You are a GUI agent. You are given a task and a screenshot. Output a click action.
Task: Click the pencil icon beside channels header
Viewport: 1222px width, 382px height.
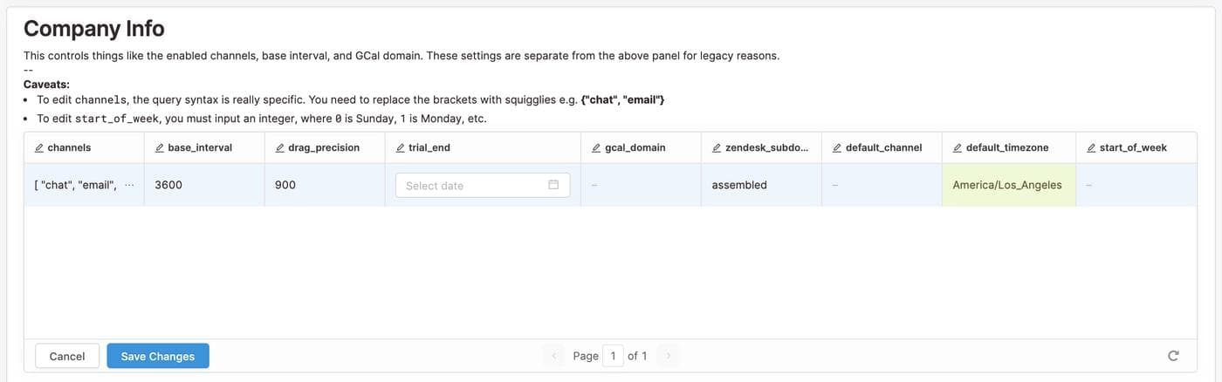[x=38, y=148]
